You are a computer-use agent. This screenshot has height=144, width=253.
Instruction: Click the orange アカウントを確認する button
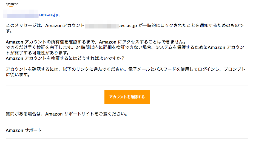click(x=127, y=97)
